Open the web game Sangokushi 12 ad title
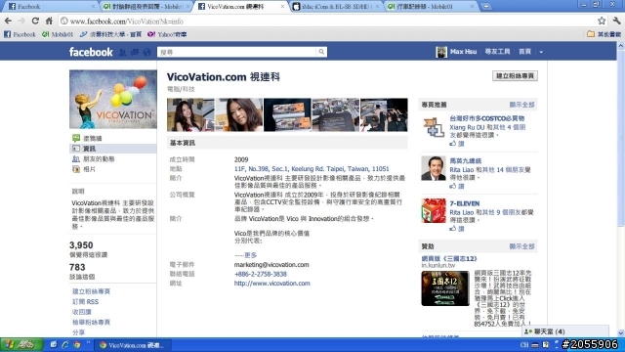Image resolution: width=625 pixels, height=352 pixels. click(449, 258)
